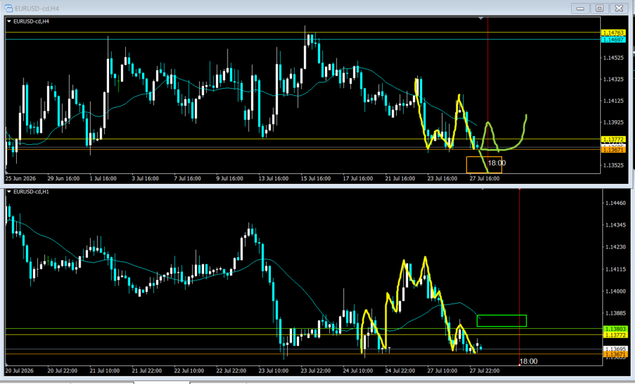Click the chart shift triangle marker on H1 chart
Viewport: 635px width, 384px height.
(x=482, y=189)
